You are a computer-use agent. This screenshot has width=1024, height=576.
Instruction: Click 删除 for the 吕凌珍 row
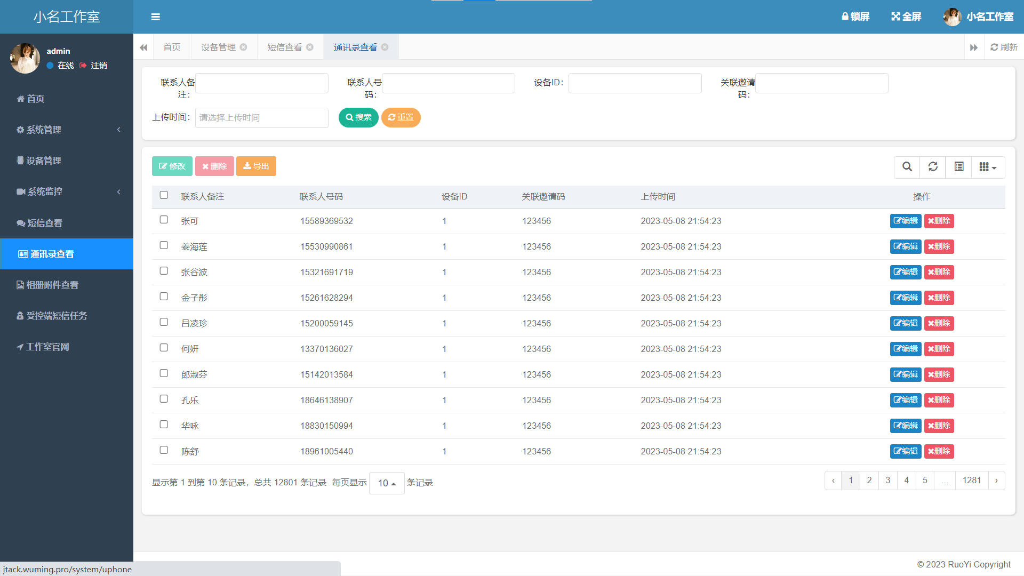[939, 323]
